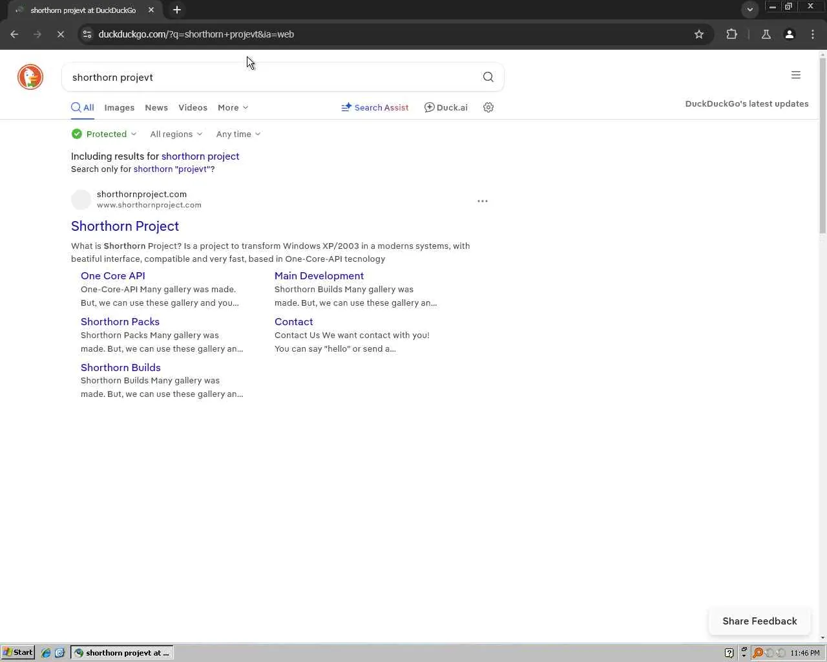Open the Chrome profile avatar
Image resolution: width=827 pixels, height=662 pixels.
790,34
